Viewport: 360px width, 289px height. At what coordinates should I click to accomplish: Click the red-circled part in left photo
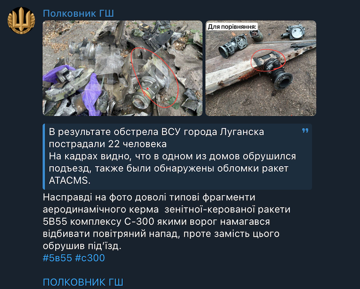tap(154, 78)
